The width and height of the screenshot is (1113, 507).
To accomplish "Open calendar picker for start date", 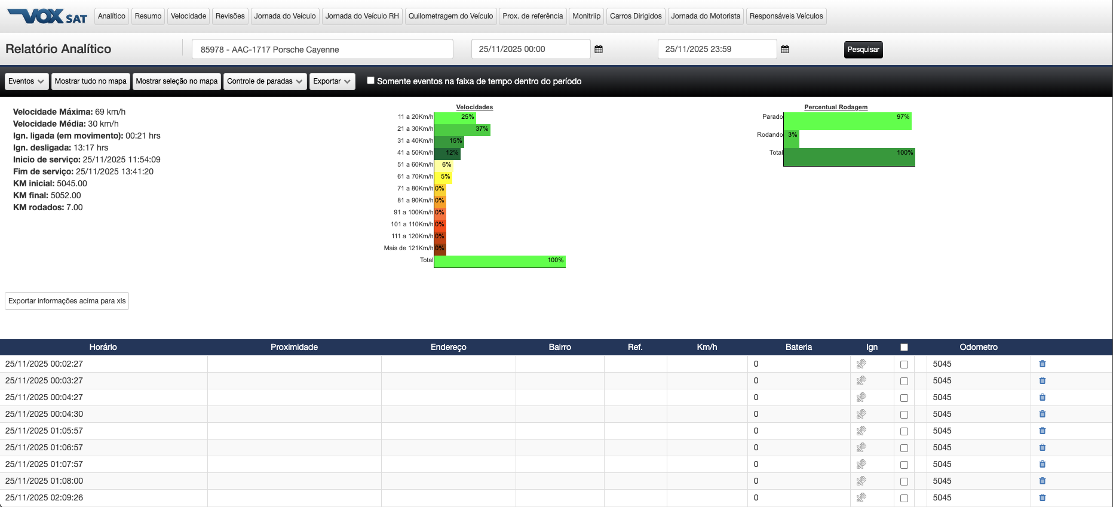I will coord(599,50).
